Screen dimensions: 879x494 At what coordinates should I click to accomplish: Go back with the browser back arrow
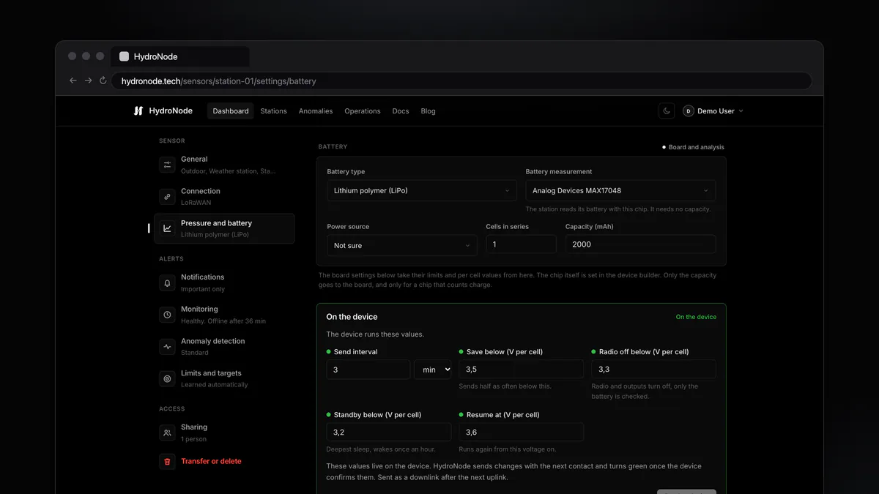tap(73, 81)
